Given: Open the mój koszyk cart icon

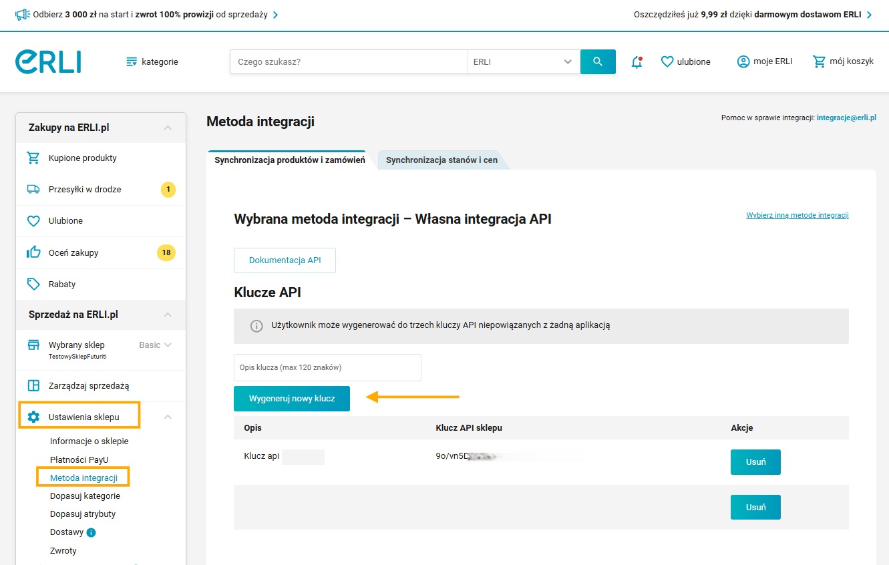Looking at the screenshot, I should click(819, 61).
